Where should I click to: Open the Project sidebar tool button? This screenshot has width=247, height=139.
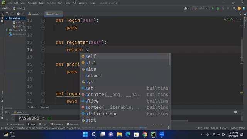[x=2, y=17]
